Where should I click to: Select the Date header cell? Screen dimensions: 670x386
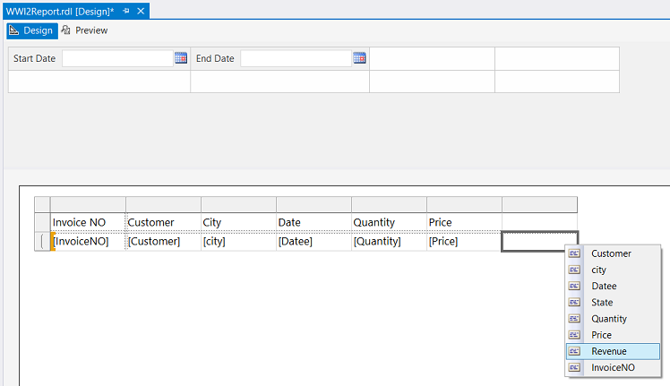314,222
